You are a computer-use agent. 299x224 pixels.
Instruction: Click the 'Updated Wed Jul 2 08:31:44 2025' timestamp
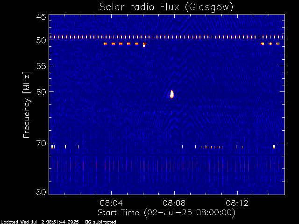(39, 222)
